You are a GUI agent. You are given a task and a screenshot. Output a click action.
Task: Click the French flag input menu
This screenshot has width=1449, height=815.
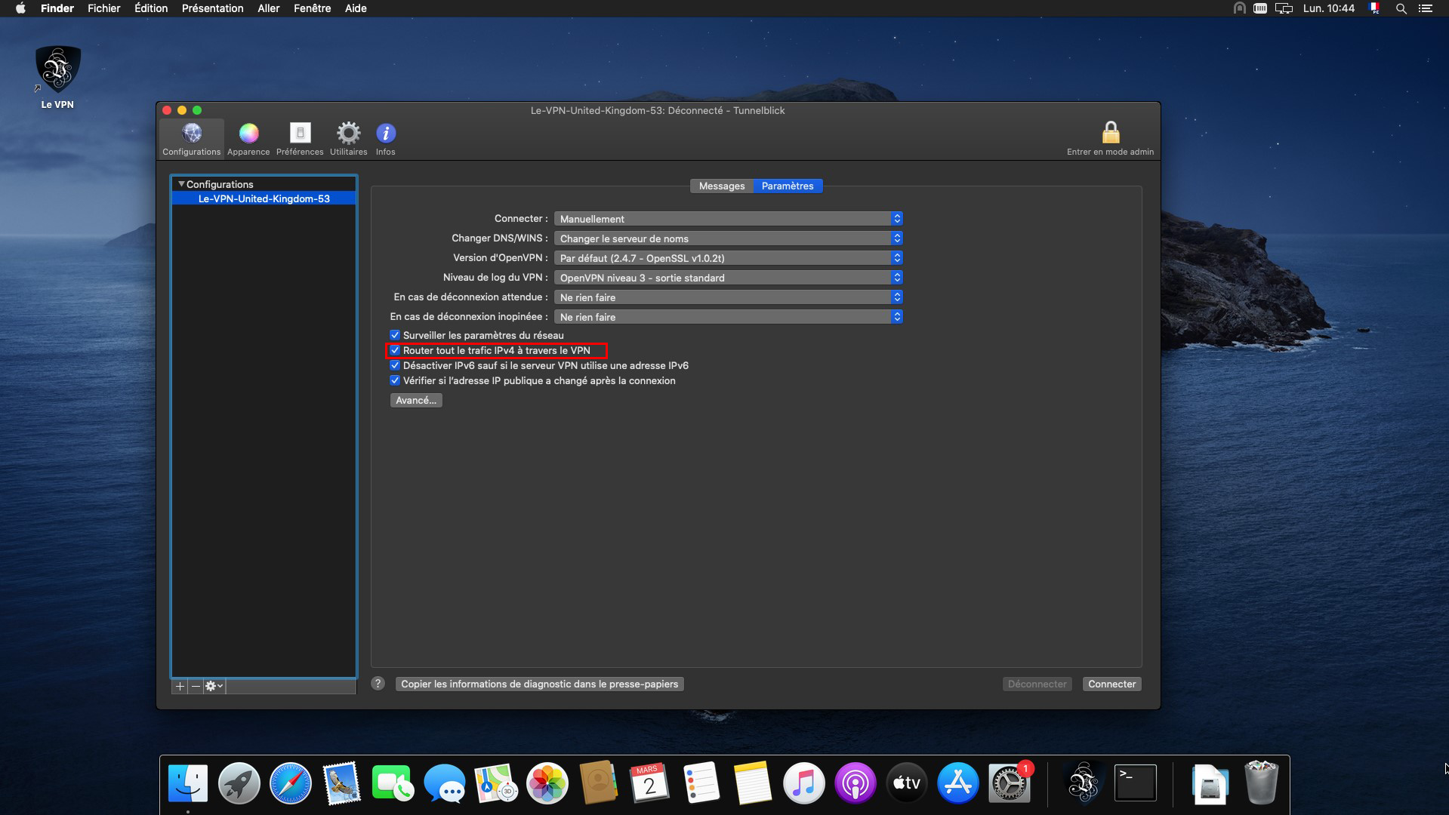(1374, 8)
